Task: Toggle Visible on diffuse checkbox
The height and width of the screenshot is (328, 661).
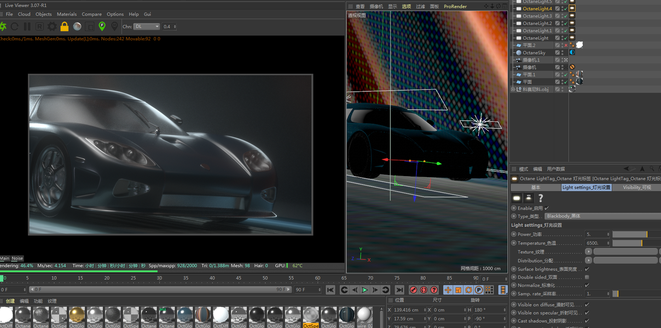Action: tap(587, 304)
